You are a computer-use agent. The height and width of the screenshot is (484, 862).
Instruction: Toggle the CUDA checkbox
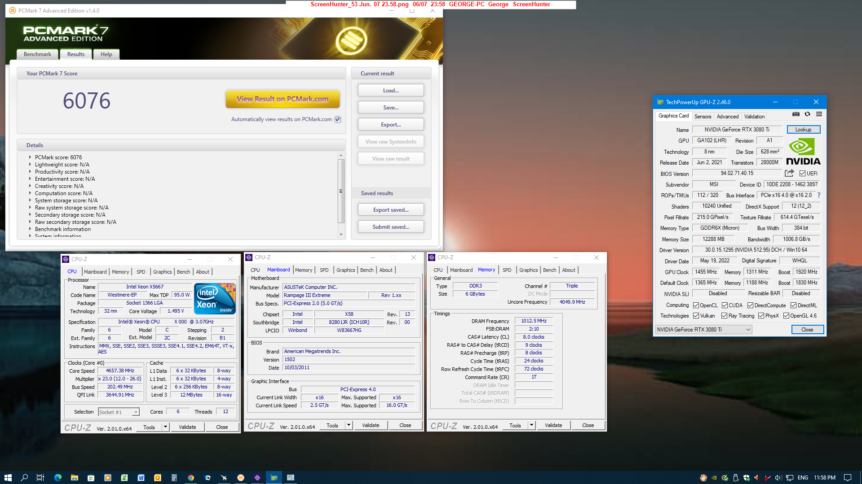[x=725, y=305]
